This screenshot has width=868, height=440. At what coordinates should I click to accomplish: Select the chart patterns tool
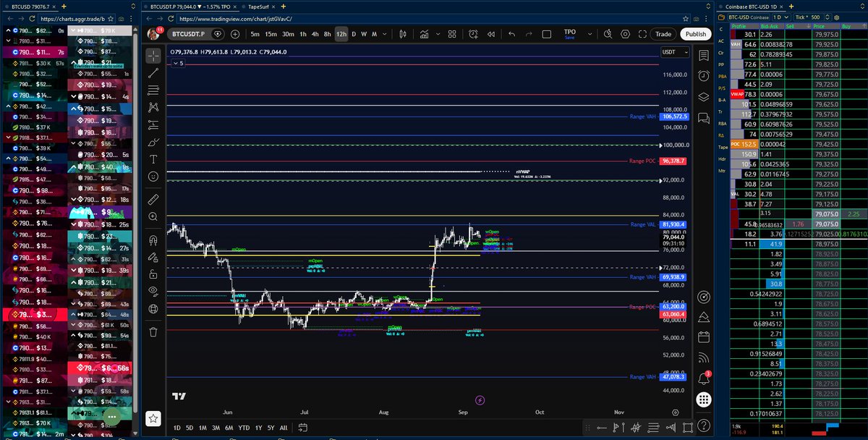153,107
